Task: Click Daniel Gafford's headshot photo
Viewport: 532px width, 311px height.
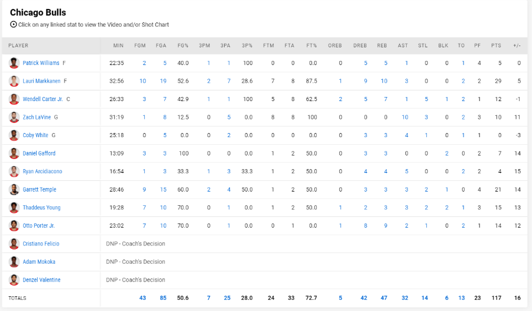Action: pyautogui.click(x=14, y=154)
